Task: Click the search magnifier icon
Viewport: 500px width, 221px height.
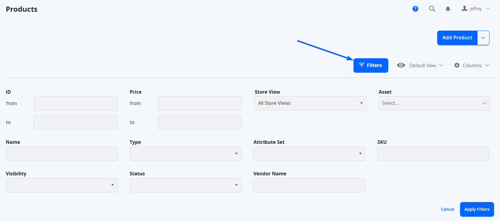Action: [x=432, y=9]
